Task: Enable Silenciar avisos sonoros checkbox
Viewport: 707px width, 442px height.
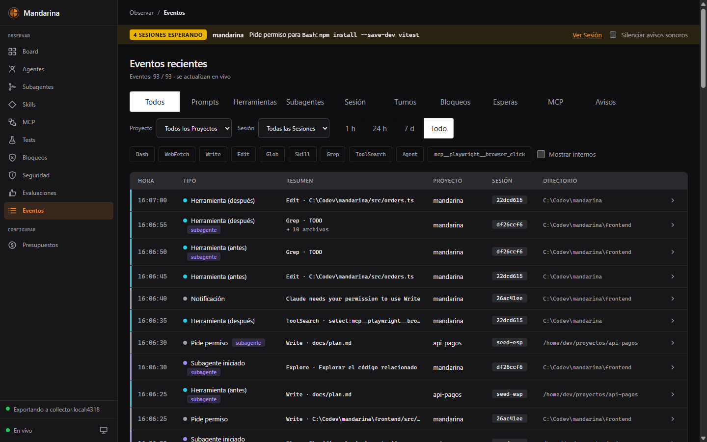Action: pos(613,35)
